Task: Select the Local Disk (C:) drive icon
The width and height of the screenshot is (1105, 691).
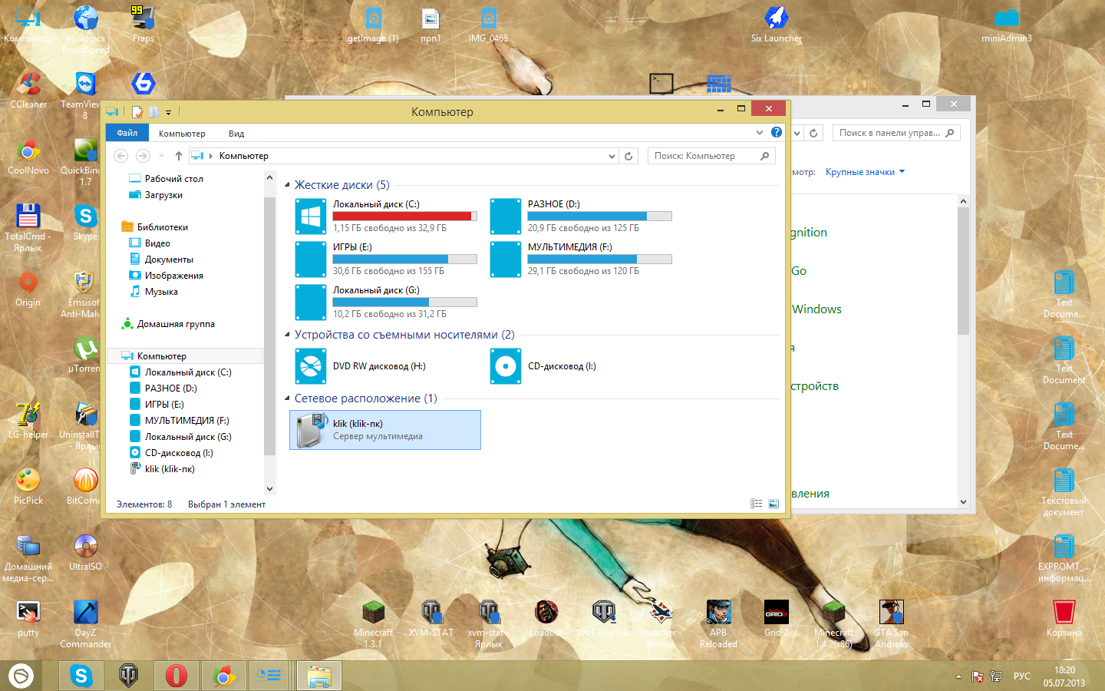Action: [x=311, y=217]
